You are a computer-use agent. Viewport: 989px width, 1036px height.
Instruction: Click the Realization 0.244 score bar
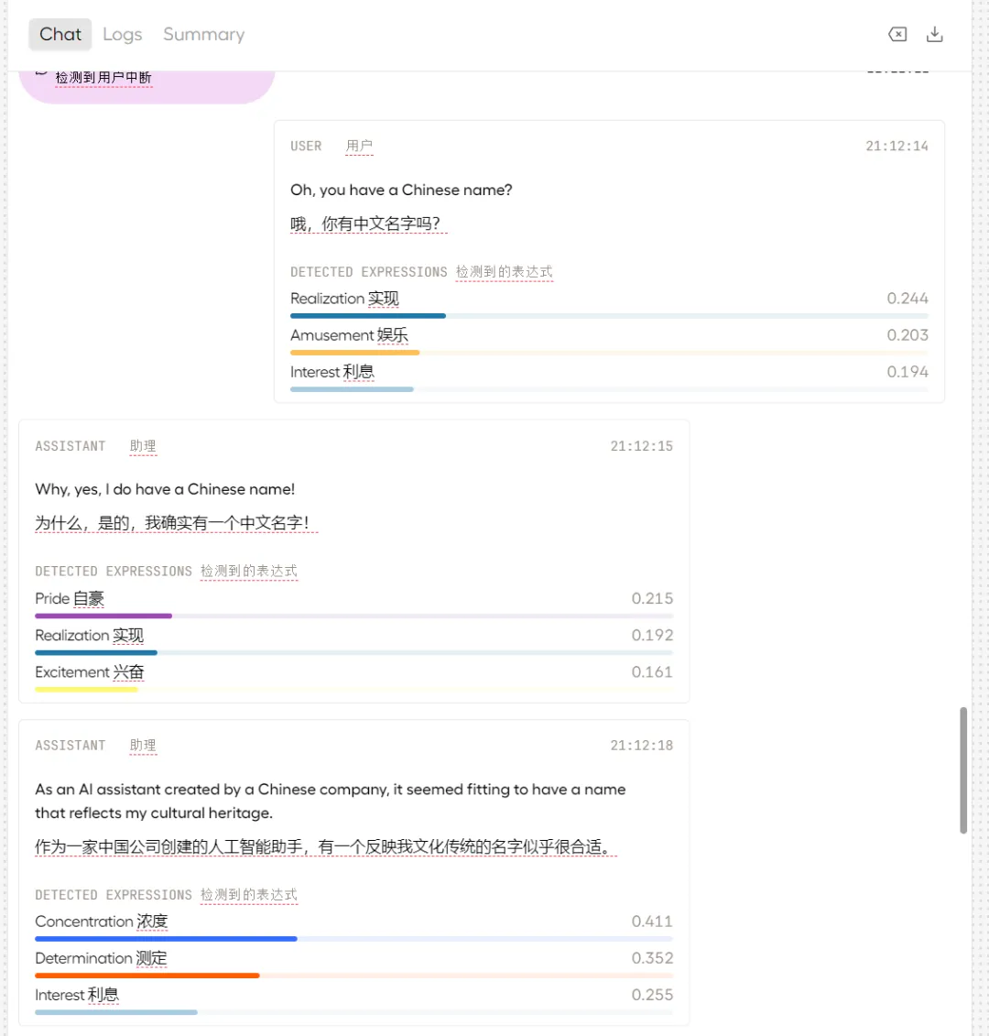click(x=368, y=316)
